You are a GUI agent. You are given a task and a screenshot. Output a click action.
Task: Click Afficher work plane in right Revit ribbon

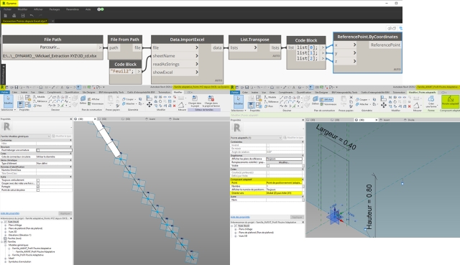[326, 100]
